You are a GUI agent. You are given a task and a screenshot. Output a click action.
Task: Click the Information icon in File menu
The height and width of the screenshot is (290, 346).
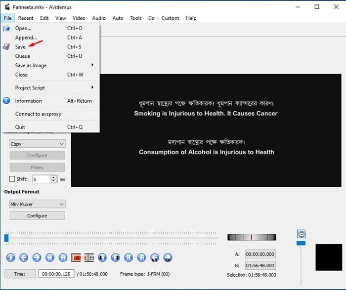coord(6,101)
